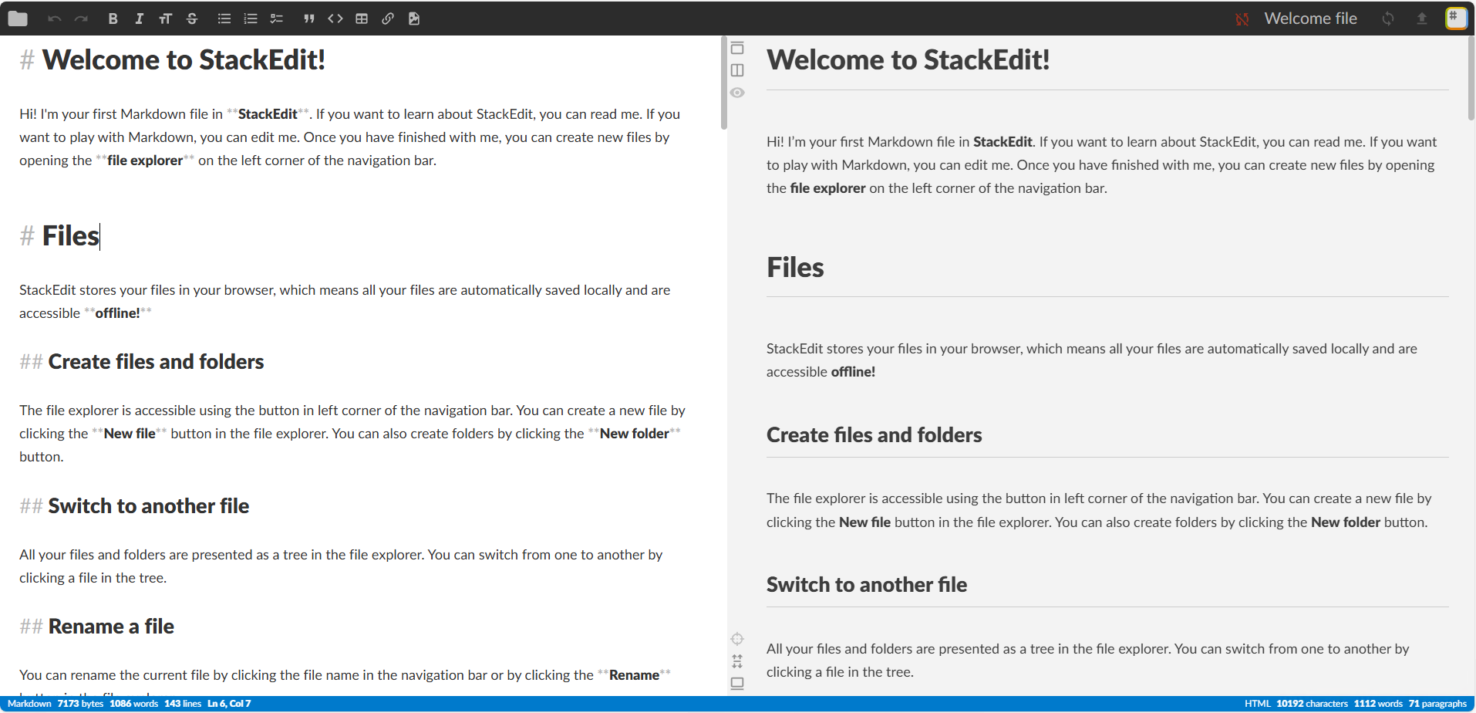Insert an unordered bullet list
This screenshot has height=713, width=1476.
tap(224, 19)
